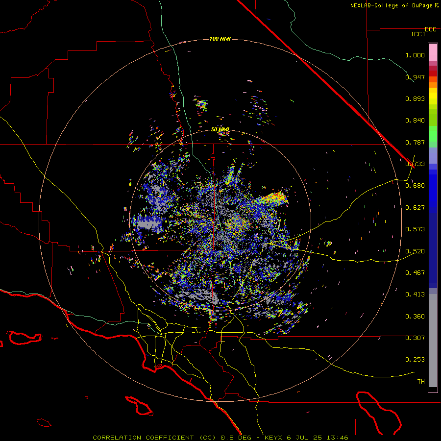Select the 0.253 scale value

tap(415, 360)
